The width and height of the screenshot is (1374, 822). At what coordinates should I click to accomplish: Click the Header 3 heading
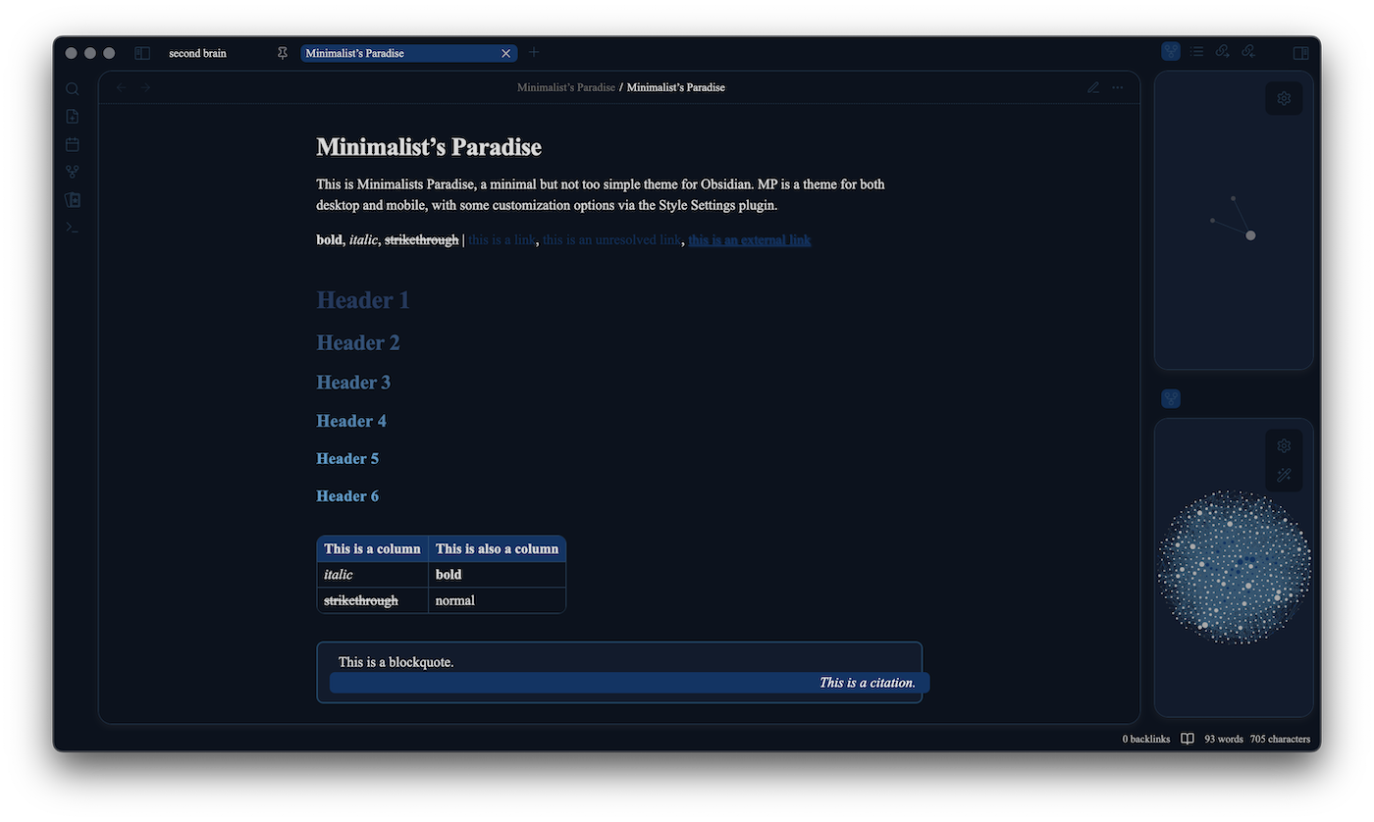353,383
